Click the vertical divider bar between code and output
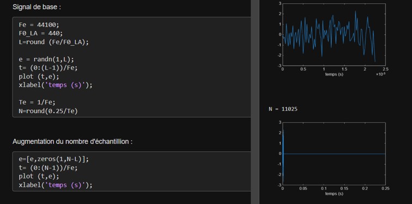The height and width of the screenshot is (204, 412). point(255,102)
